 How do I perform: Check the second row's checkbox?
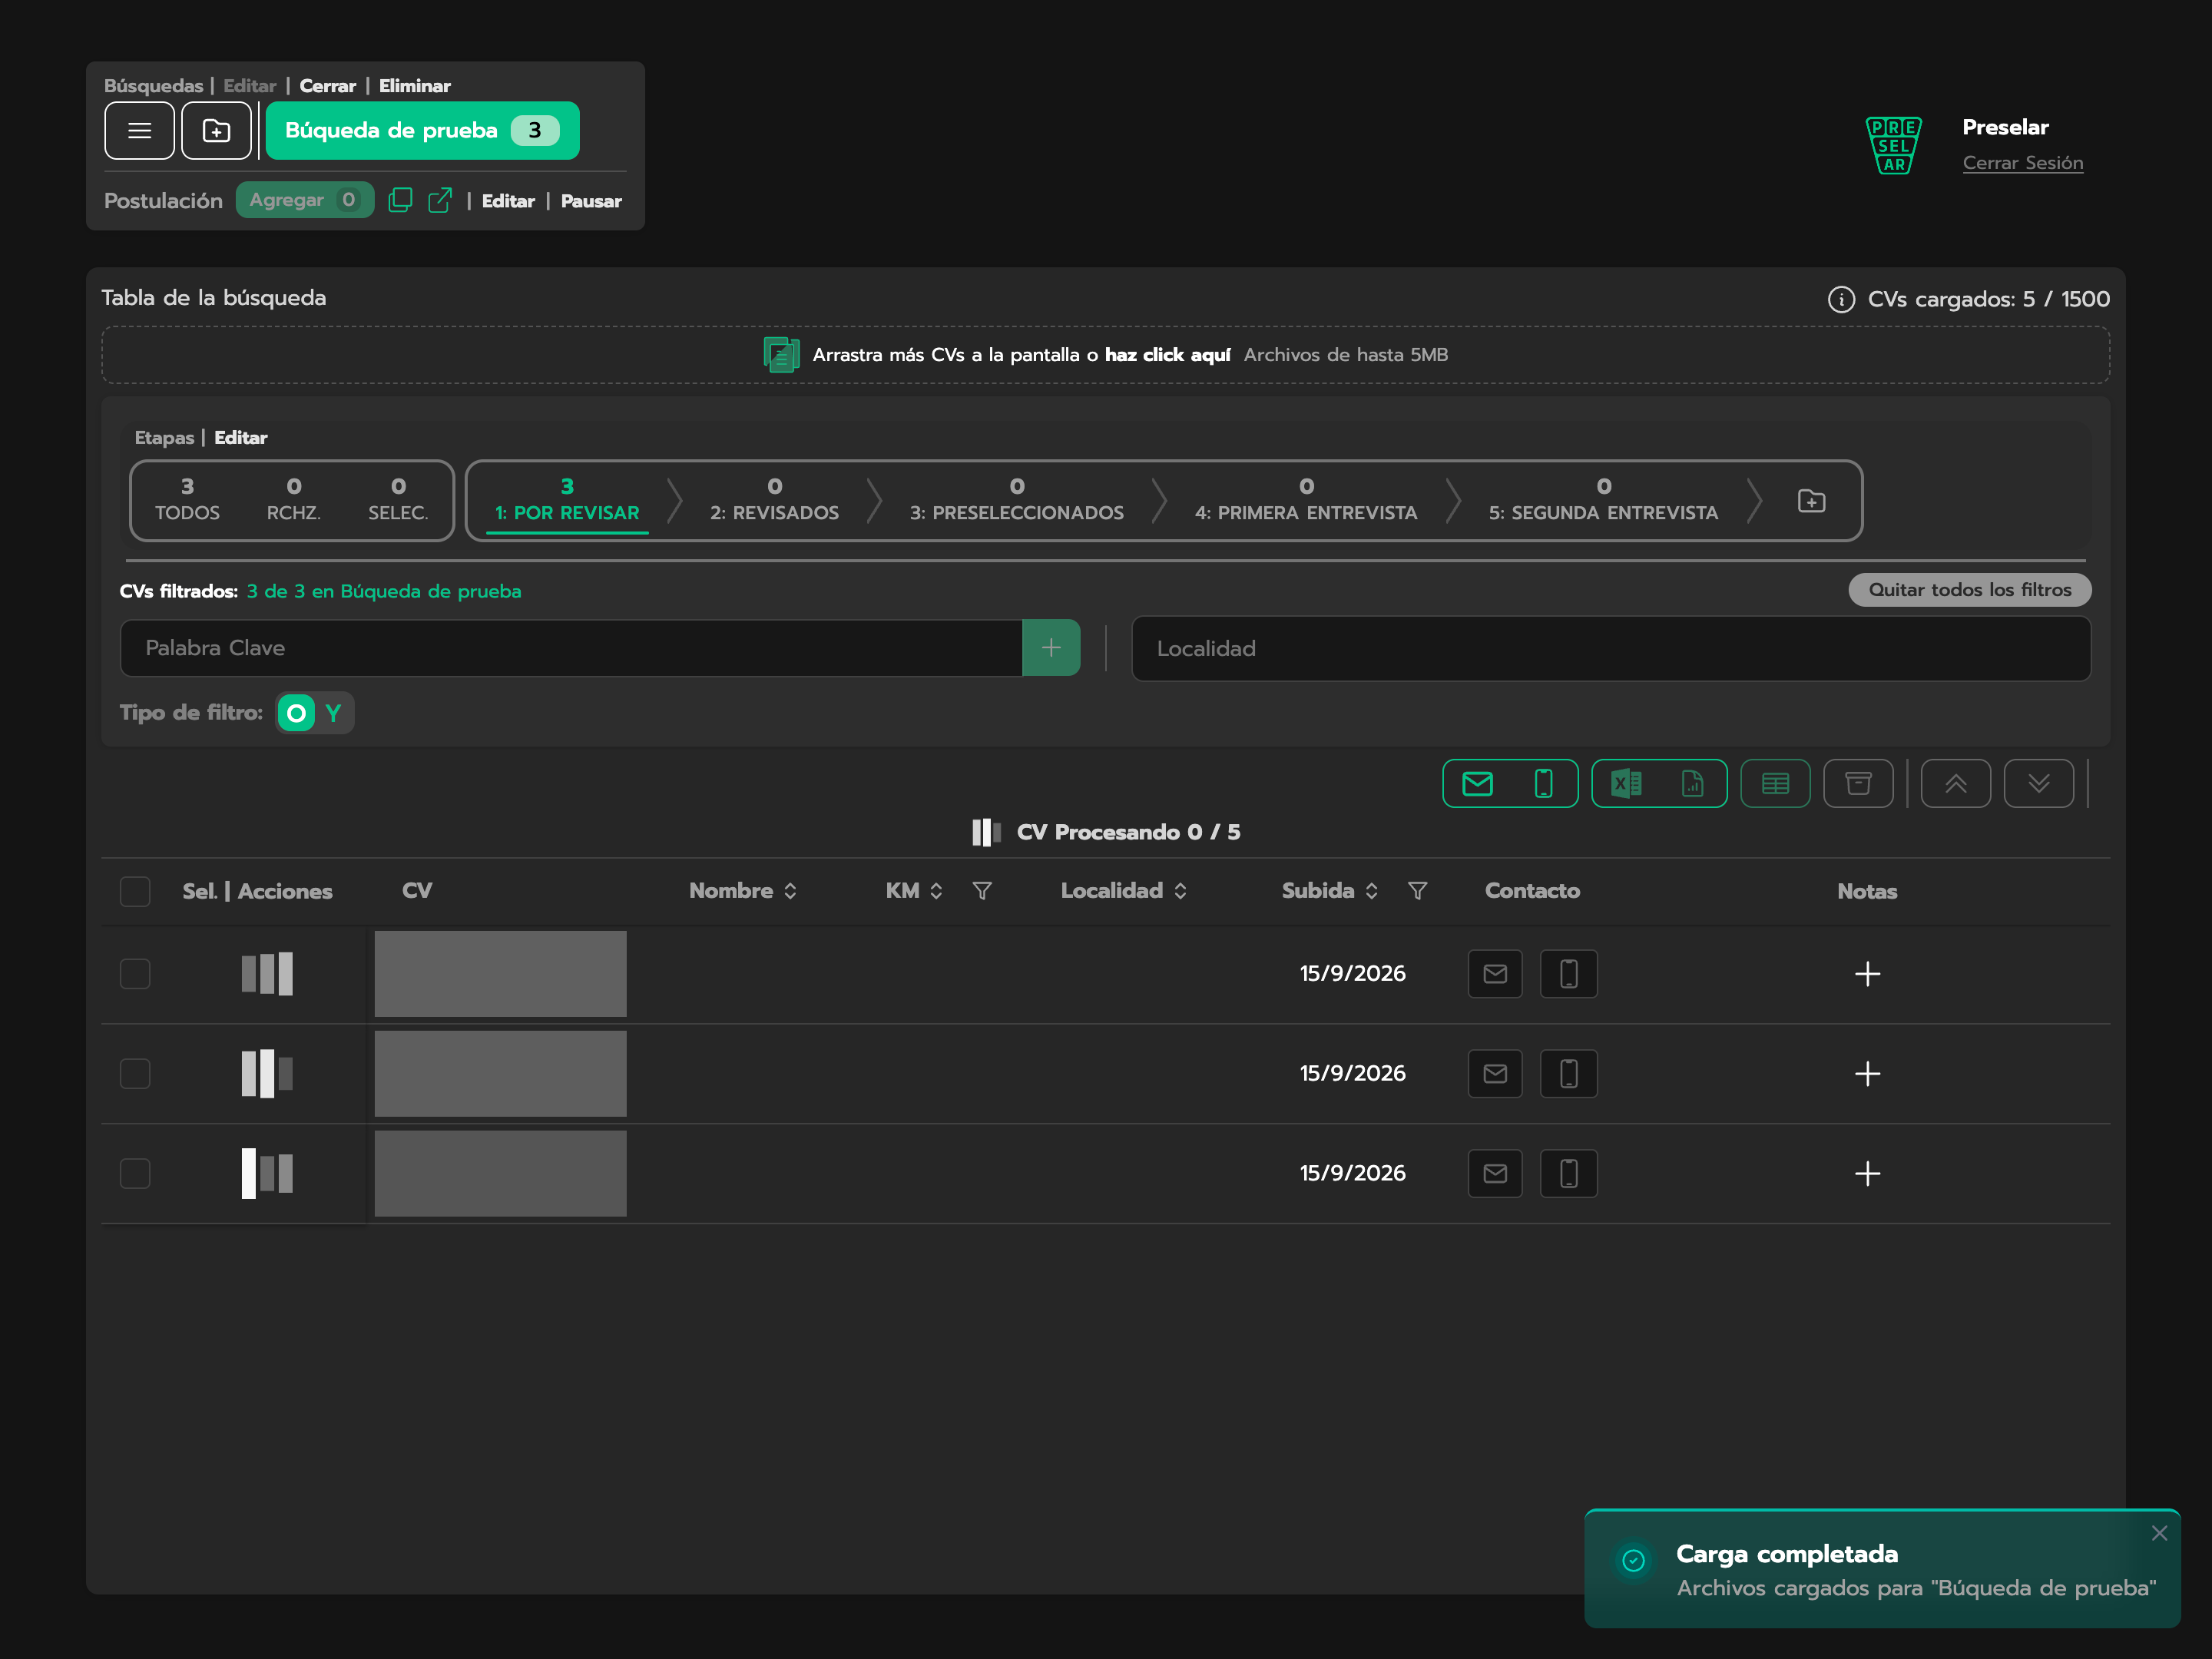135,1074
